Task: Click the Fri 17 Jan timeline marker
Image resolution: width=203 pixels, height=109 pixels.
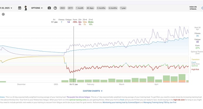Action: click(x=74, y=84)
